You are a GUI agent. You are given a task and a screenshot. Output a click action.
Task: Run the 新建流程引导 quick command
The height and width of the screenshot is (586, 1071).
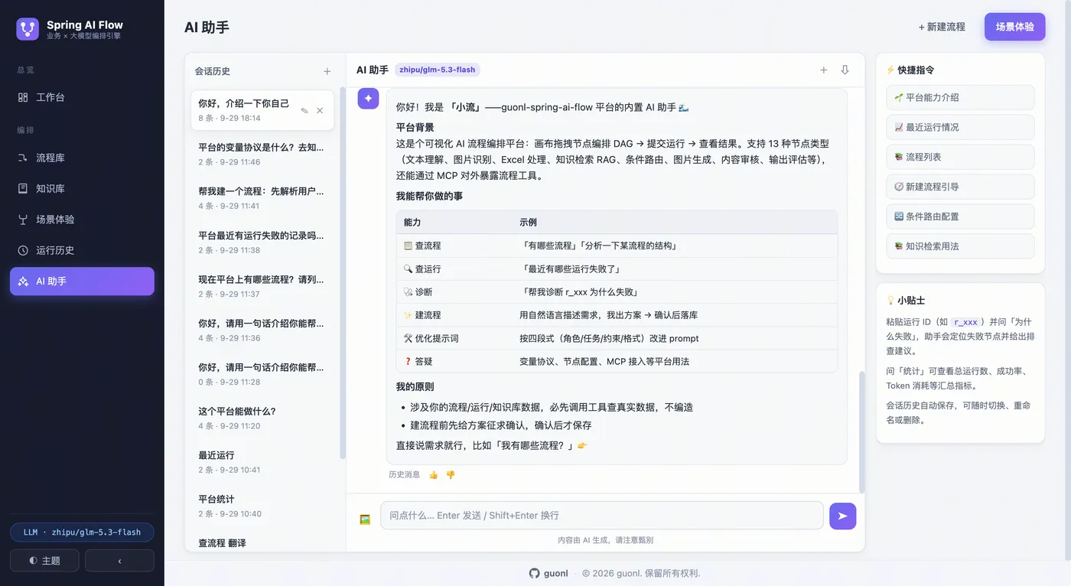960,187
